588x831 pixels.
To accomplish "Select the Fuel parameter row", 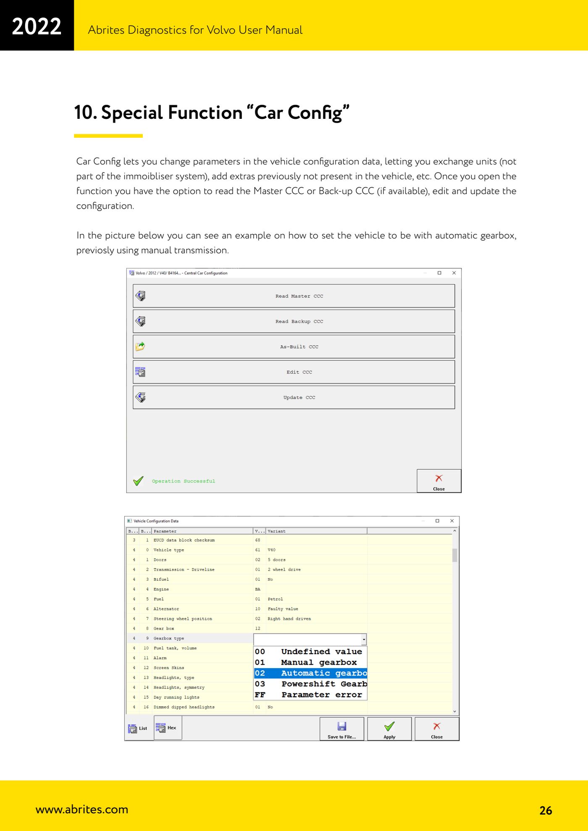I will pyautogui.click(x=289, y=599).
